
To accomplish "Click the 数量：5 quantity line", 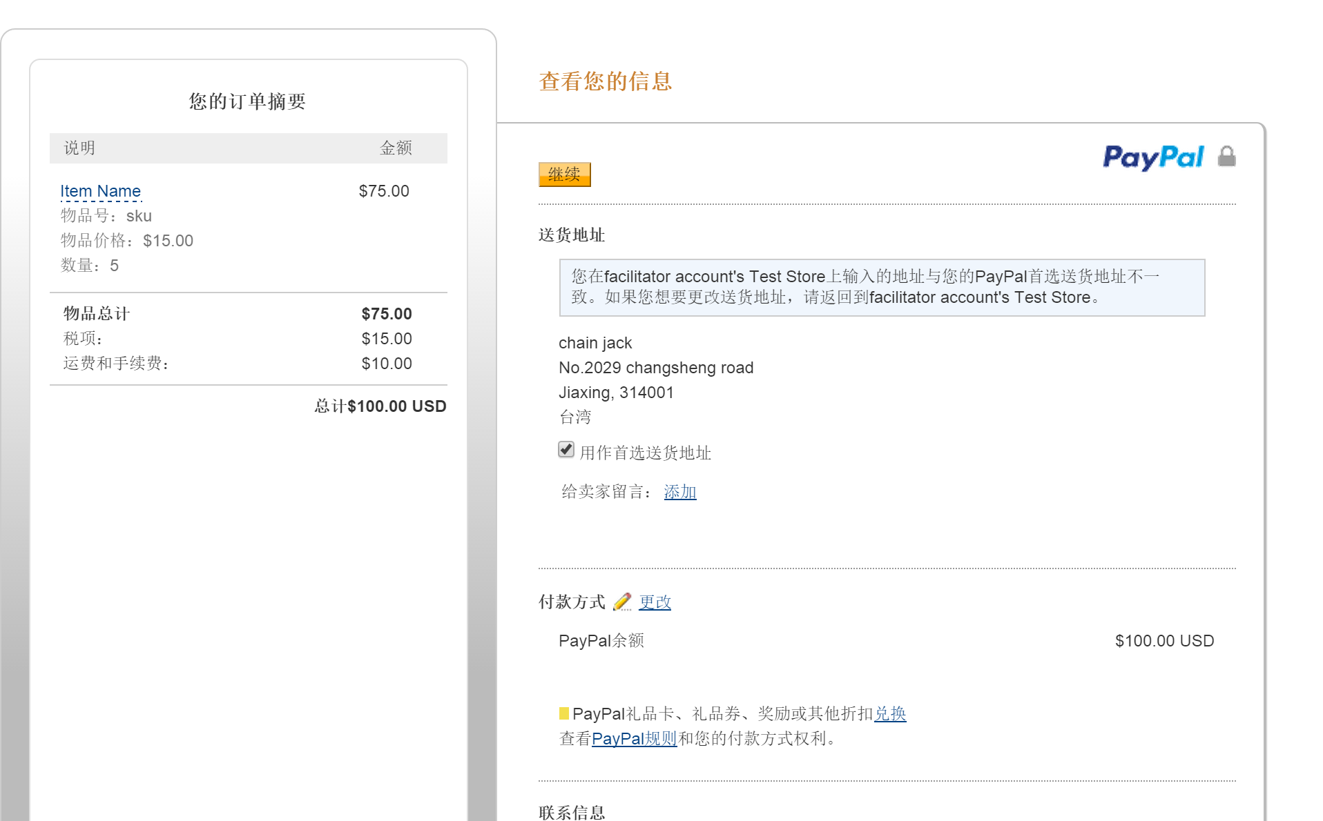I will tap(90, 266).
